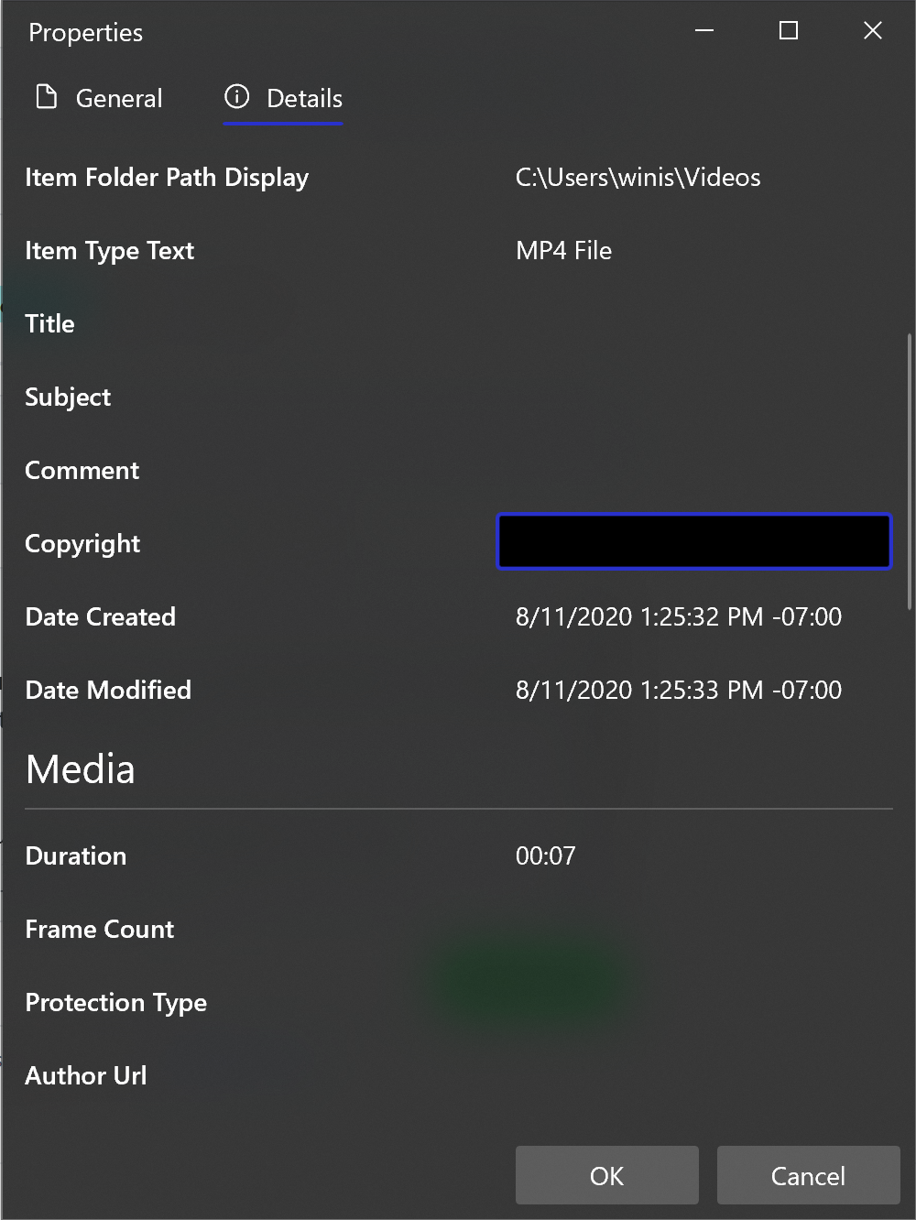Click the OK button
The width and height of the screenshot is (916, 1220).
tap(606, 1175)
